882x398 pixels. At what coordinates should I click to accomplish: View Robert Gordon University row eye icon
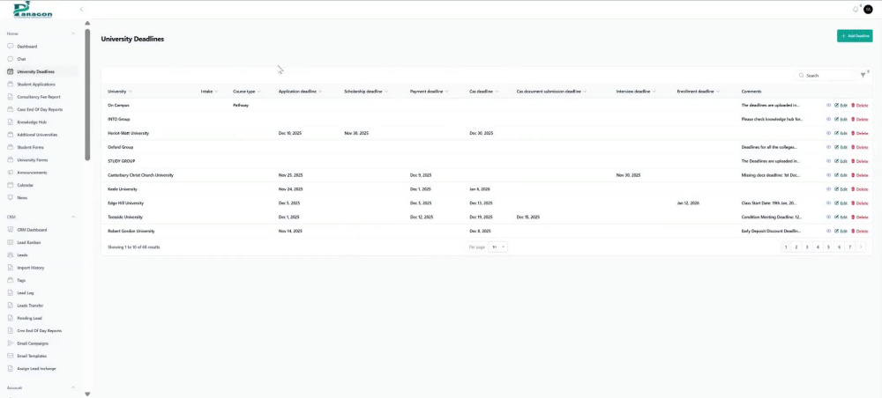point(828,232)
